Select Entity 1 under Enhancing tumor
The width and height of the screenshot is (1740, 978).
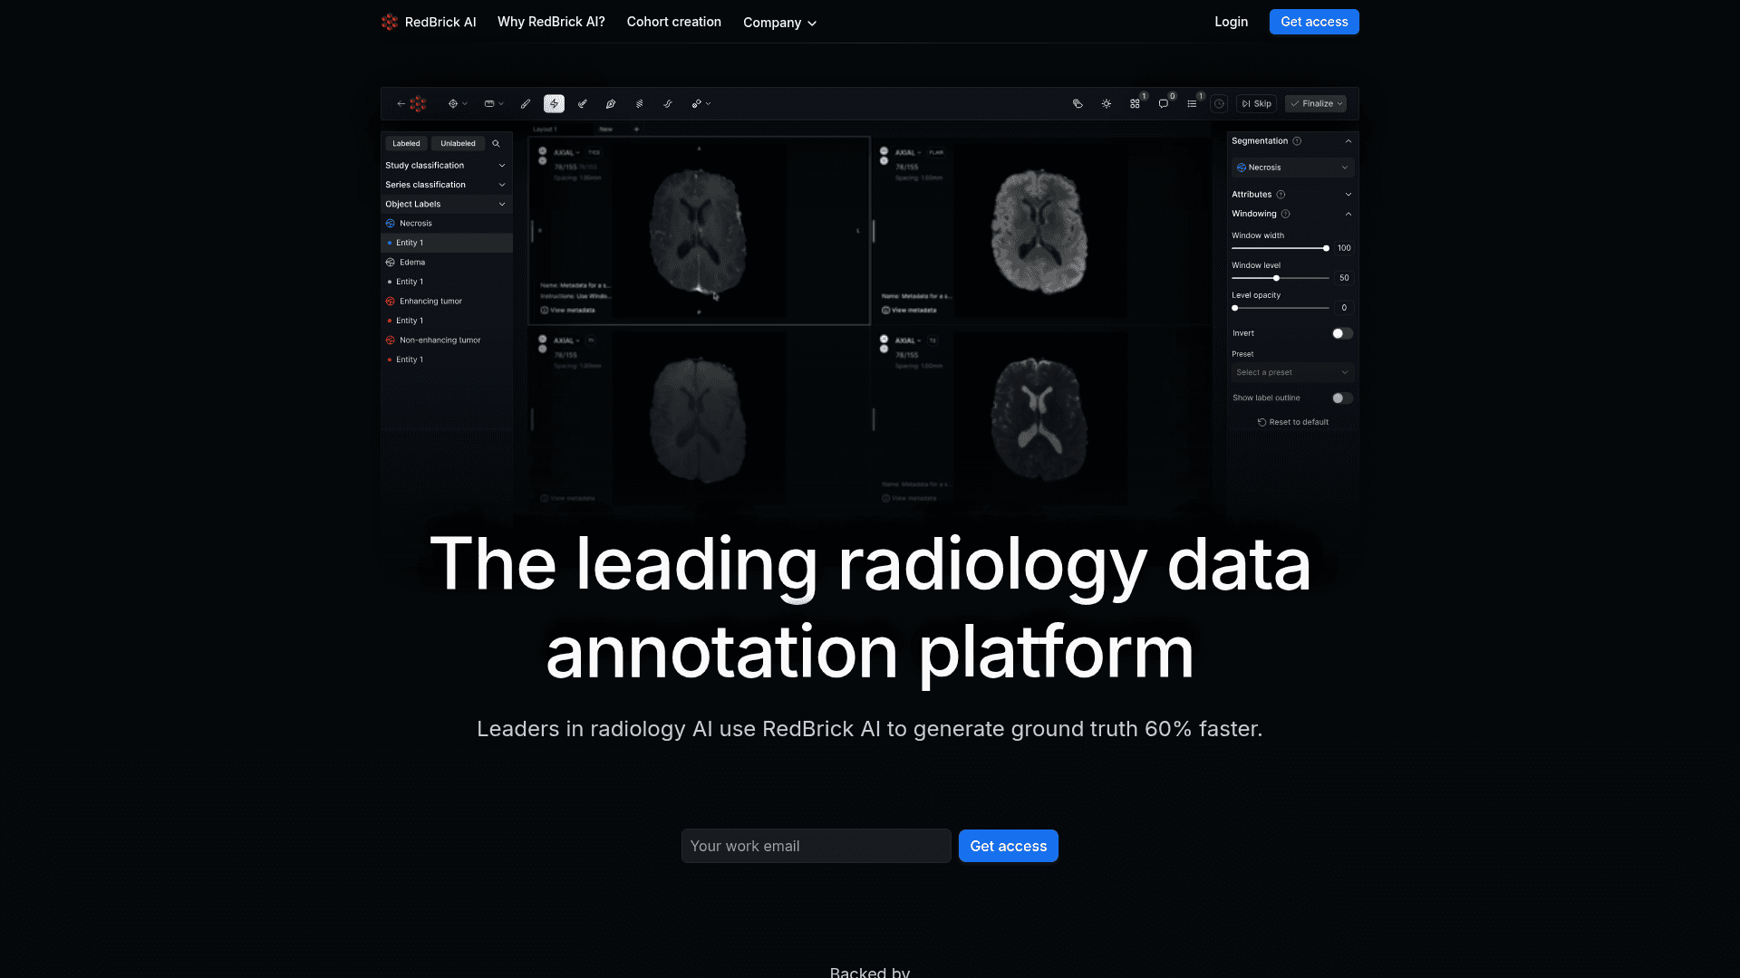click(x=446, y=321)
